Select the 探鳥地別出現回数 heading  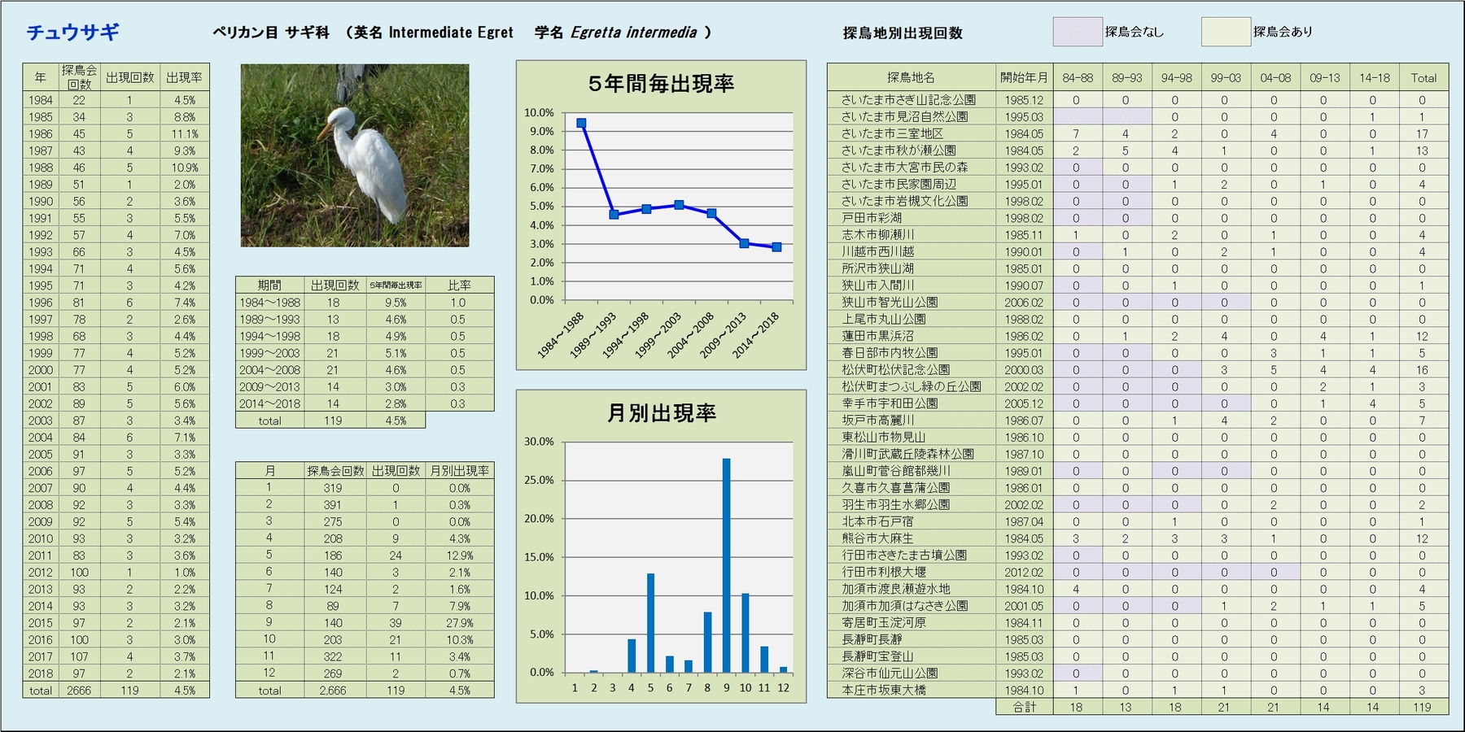[903, 33]
